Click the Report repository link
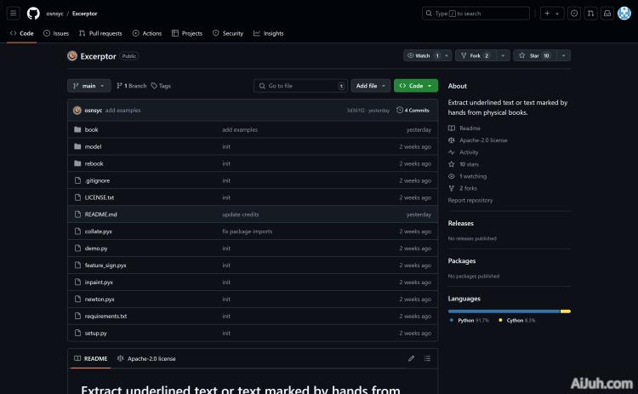 tap(470, 200)
